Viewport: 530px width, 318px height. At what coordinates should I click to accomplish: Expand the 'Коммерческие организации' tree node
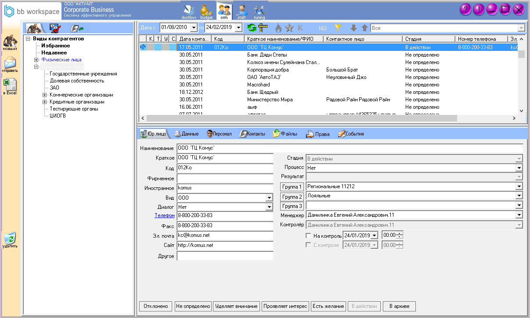[x=45, y=95]
